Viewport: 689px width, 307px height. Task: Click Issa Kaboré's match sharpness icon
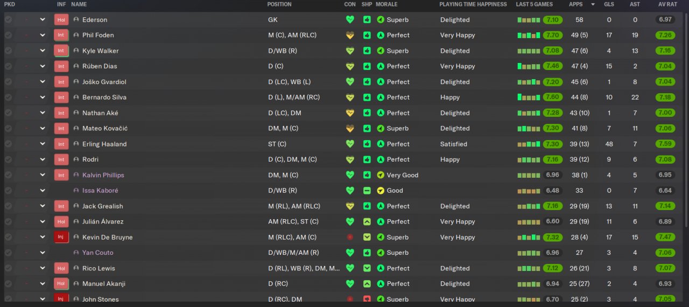(367, 191)
